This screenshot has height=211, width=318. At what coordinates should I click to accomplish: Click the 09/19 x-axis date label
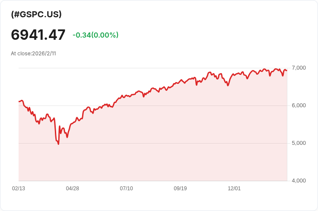pyautogui.click(x=180, y=189)
